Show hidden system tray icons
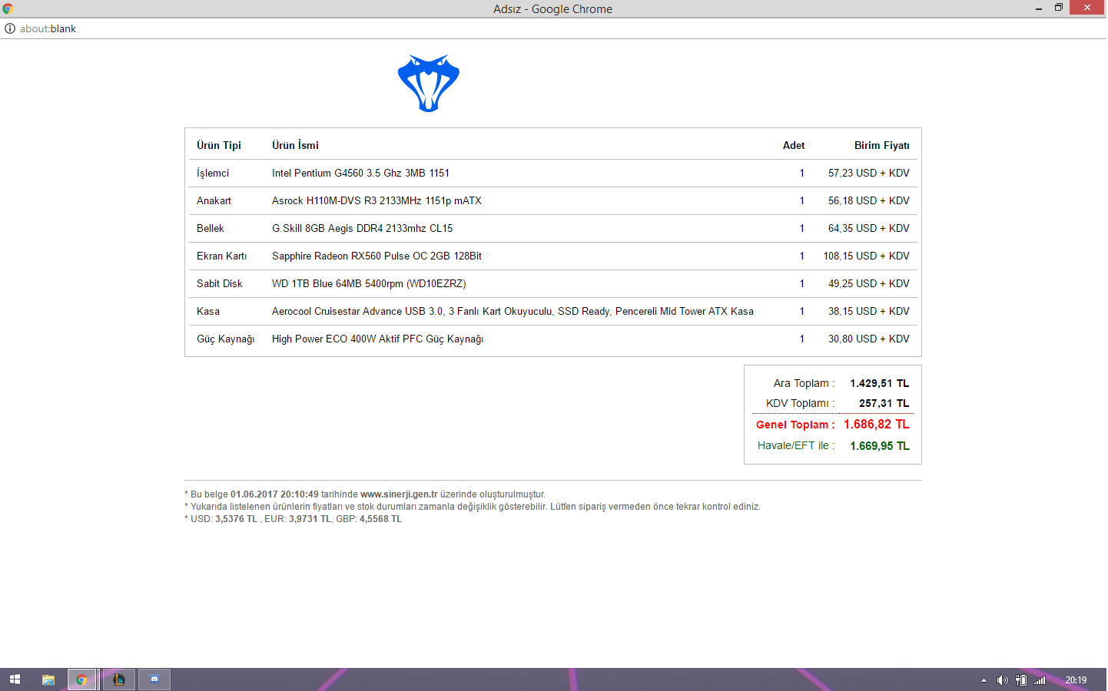 [984, 680]
